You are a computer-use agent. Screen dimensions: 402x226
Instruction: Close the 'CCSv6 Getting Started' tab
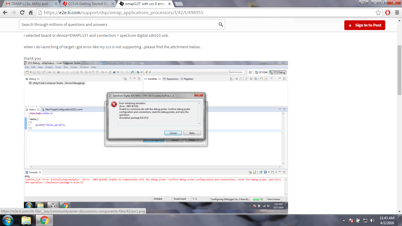pyautogui.click(x=113, y=4)
